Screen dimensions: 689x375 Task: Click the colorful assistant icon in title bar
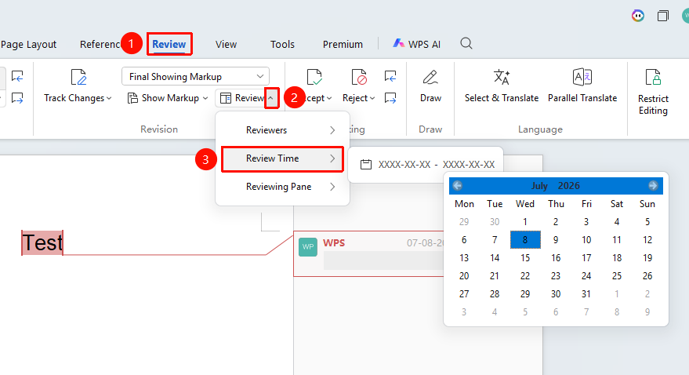(x=638, y=16)
